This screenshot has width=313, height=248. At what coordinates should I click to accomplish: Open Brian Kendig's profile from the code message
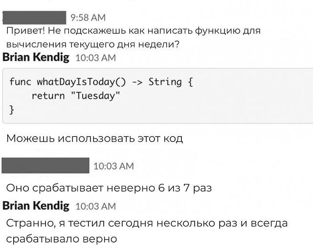[x=36, y=57]
